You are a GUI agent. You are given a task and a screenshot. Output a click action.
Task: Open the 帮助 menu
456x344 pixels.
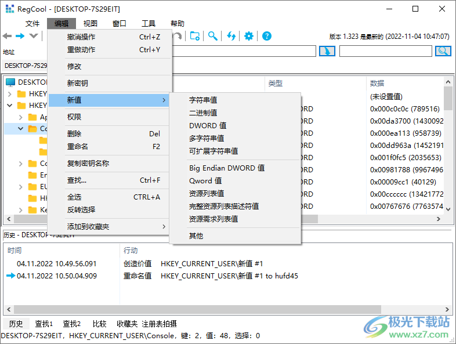click(x=178, y=24)
